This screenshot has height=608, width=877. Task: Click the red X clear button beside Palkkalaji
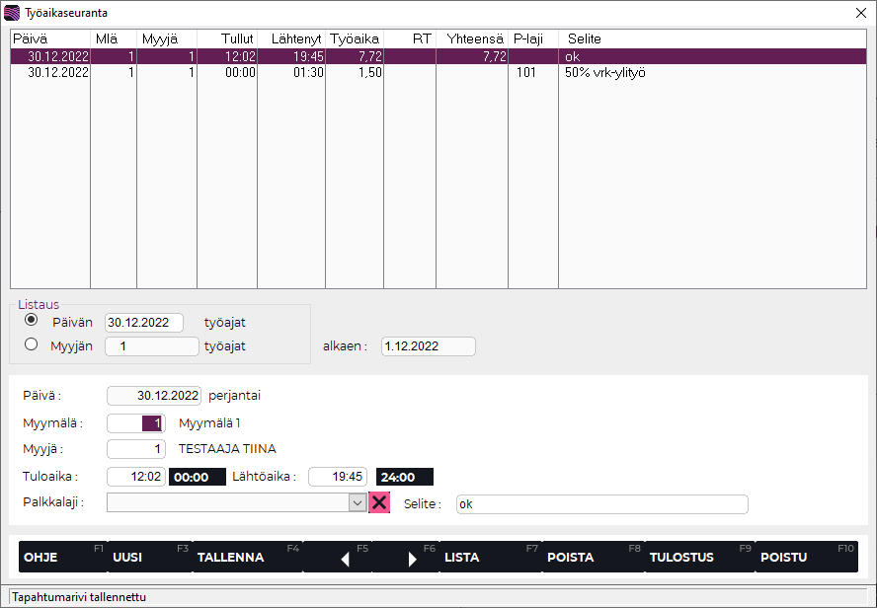click(x=379, y=502)
